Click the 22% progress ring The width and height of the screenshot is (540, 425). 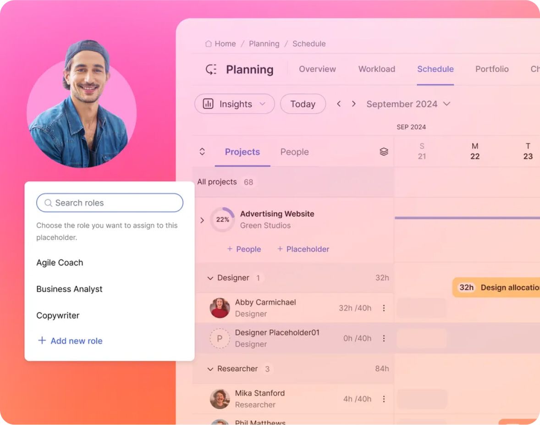(222, 220)
